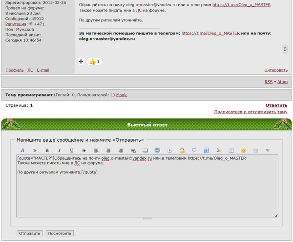Click the text Сообщений: 45912

pos(24,19)
